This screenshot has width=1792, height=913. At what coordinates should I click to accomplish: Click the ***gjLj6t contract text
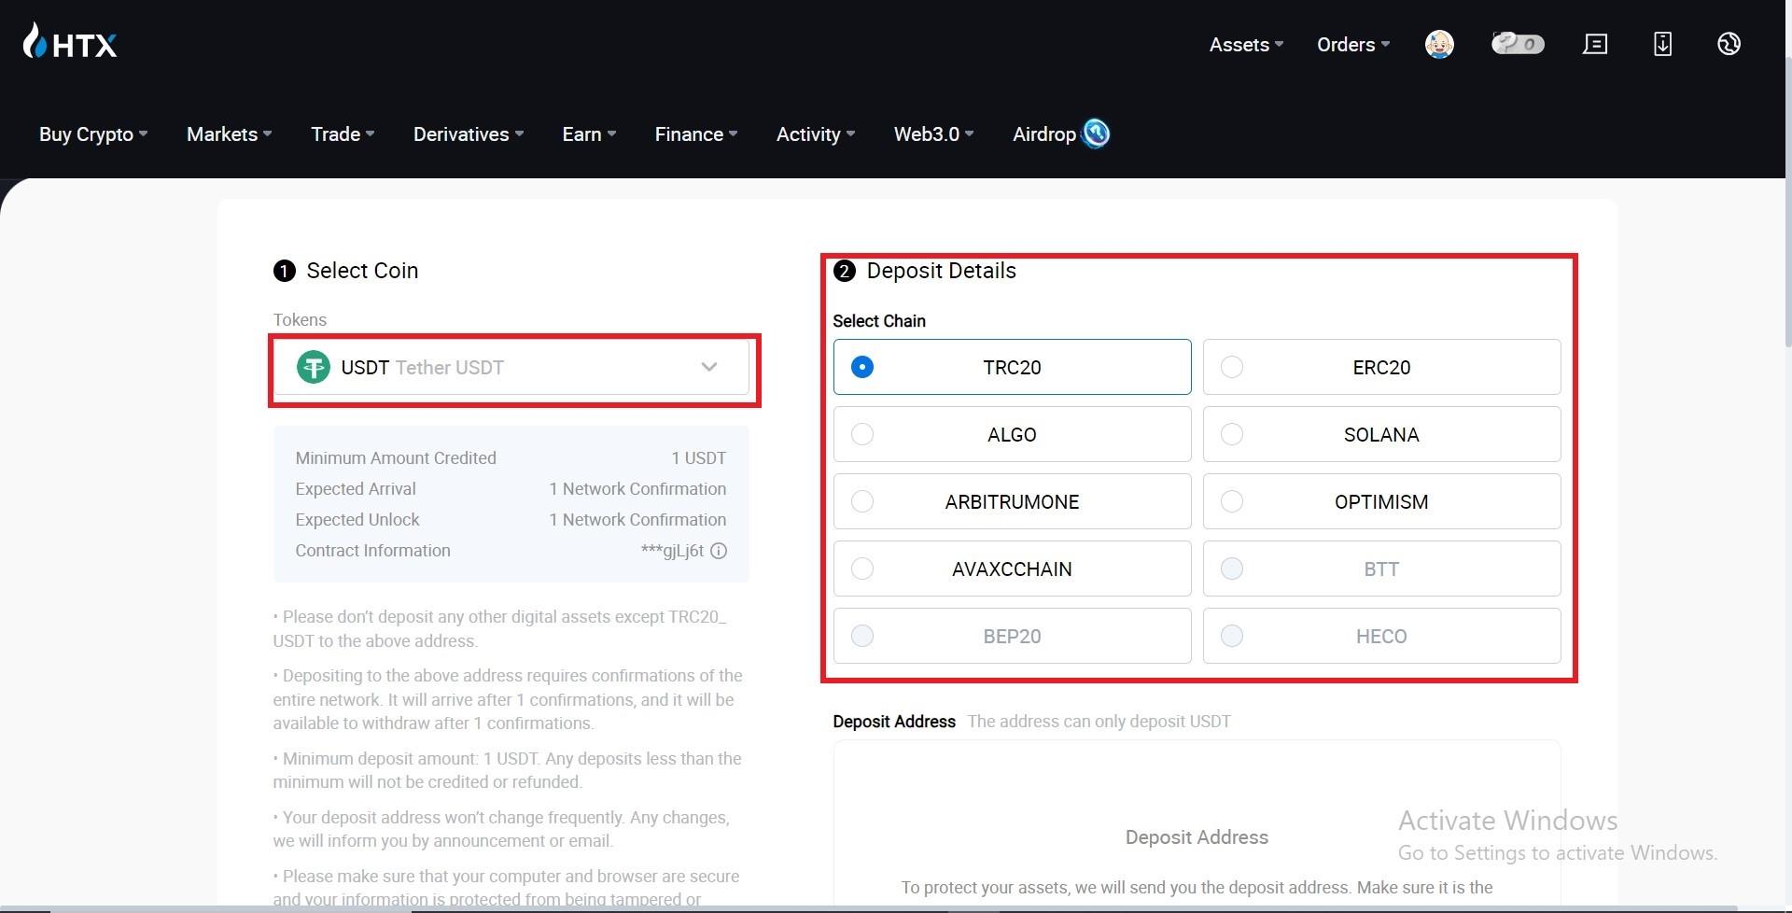[672, 551]
